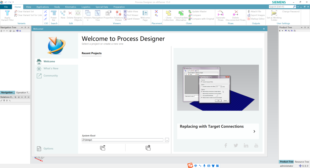Screen dimensions: 310x168
Task: Click the Rename Objects icon
Action: point(78,13)
